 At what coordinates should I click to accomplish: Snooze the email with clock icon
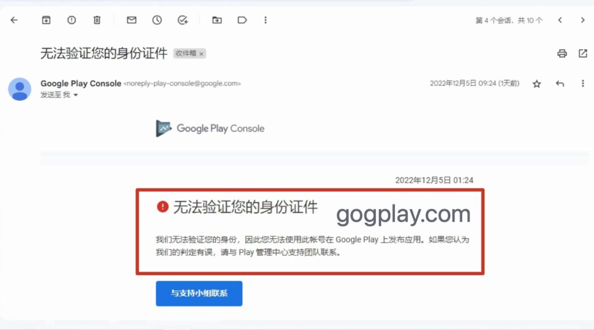[157, 20]
